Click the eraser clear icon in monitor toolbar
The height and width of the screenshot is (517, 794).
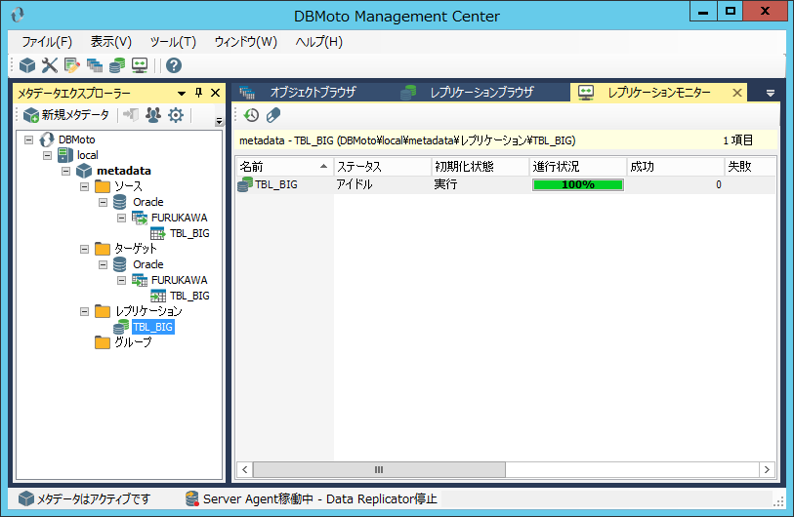tap(272, 115)
